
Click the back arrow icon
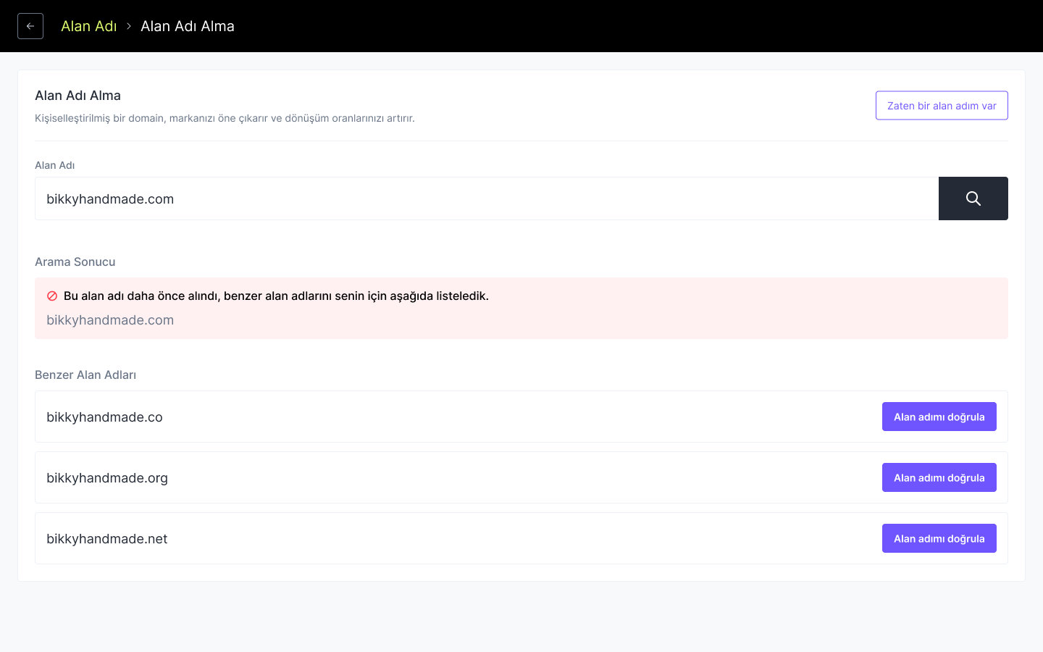[x=30, y=25]
